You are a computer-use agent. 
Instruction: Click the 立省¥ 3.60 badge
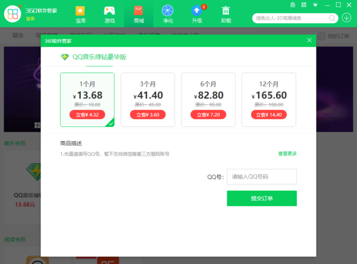[148, 114]
